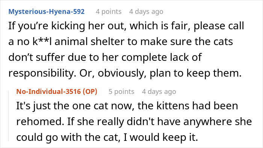
Task: Click the word 'rehomed.' in the reply
Action: click(40, 121)
